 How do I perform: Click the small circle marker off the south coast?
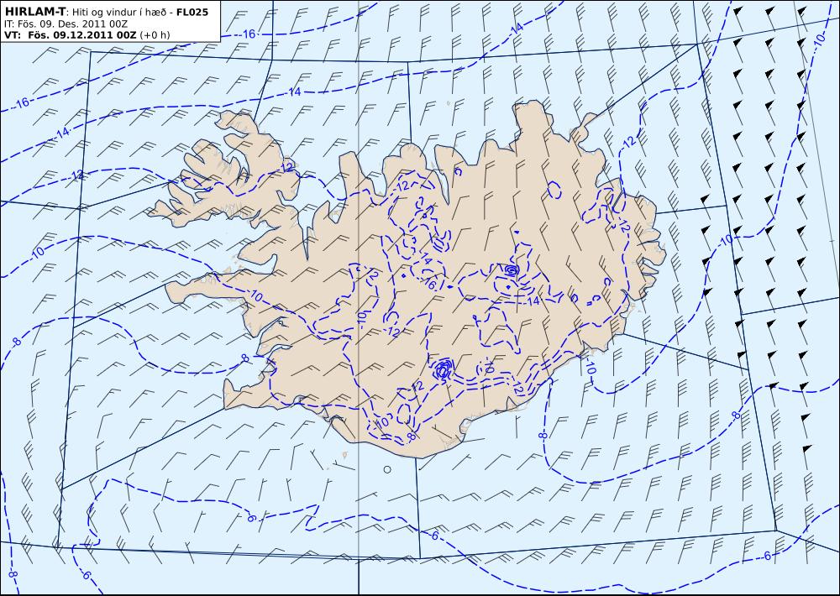point(387,469)
